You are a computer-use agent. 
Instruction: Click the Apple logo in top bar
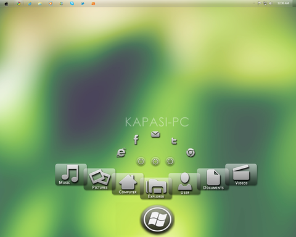(x=6, y=4)
